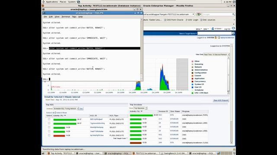Click the Go button beside Actions
Image resolution: width=277 pixels, height=155 pixels.
(x=81, y=108)
